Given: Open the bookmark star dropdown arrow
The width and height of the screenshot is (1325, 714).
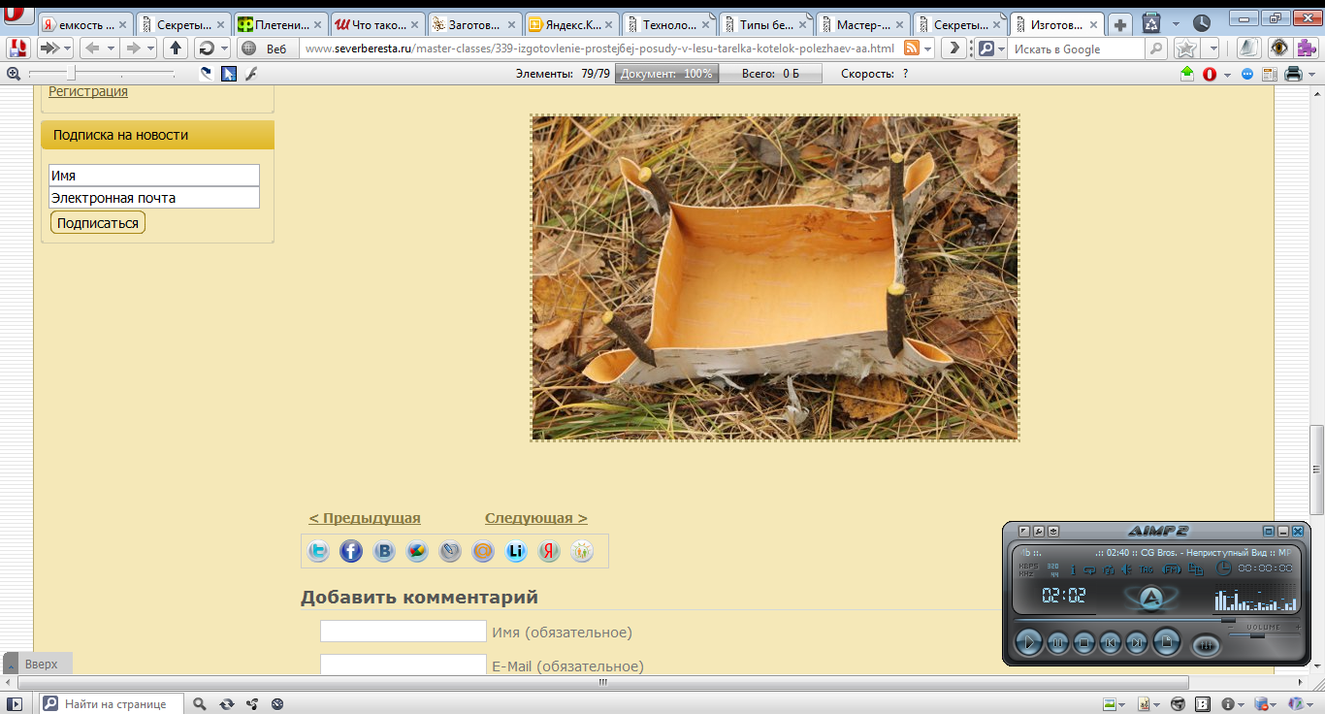Looking at the screenshot, I should [1213, 48].
